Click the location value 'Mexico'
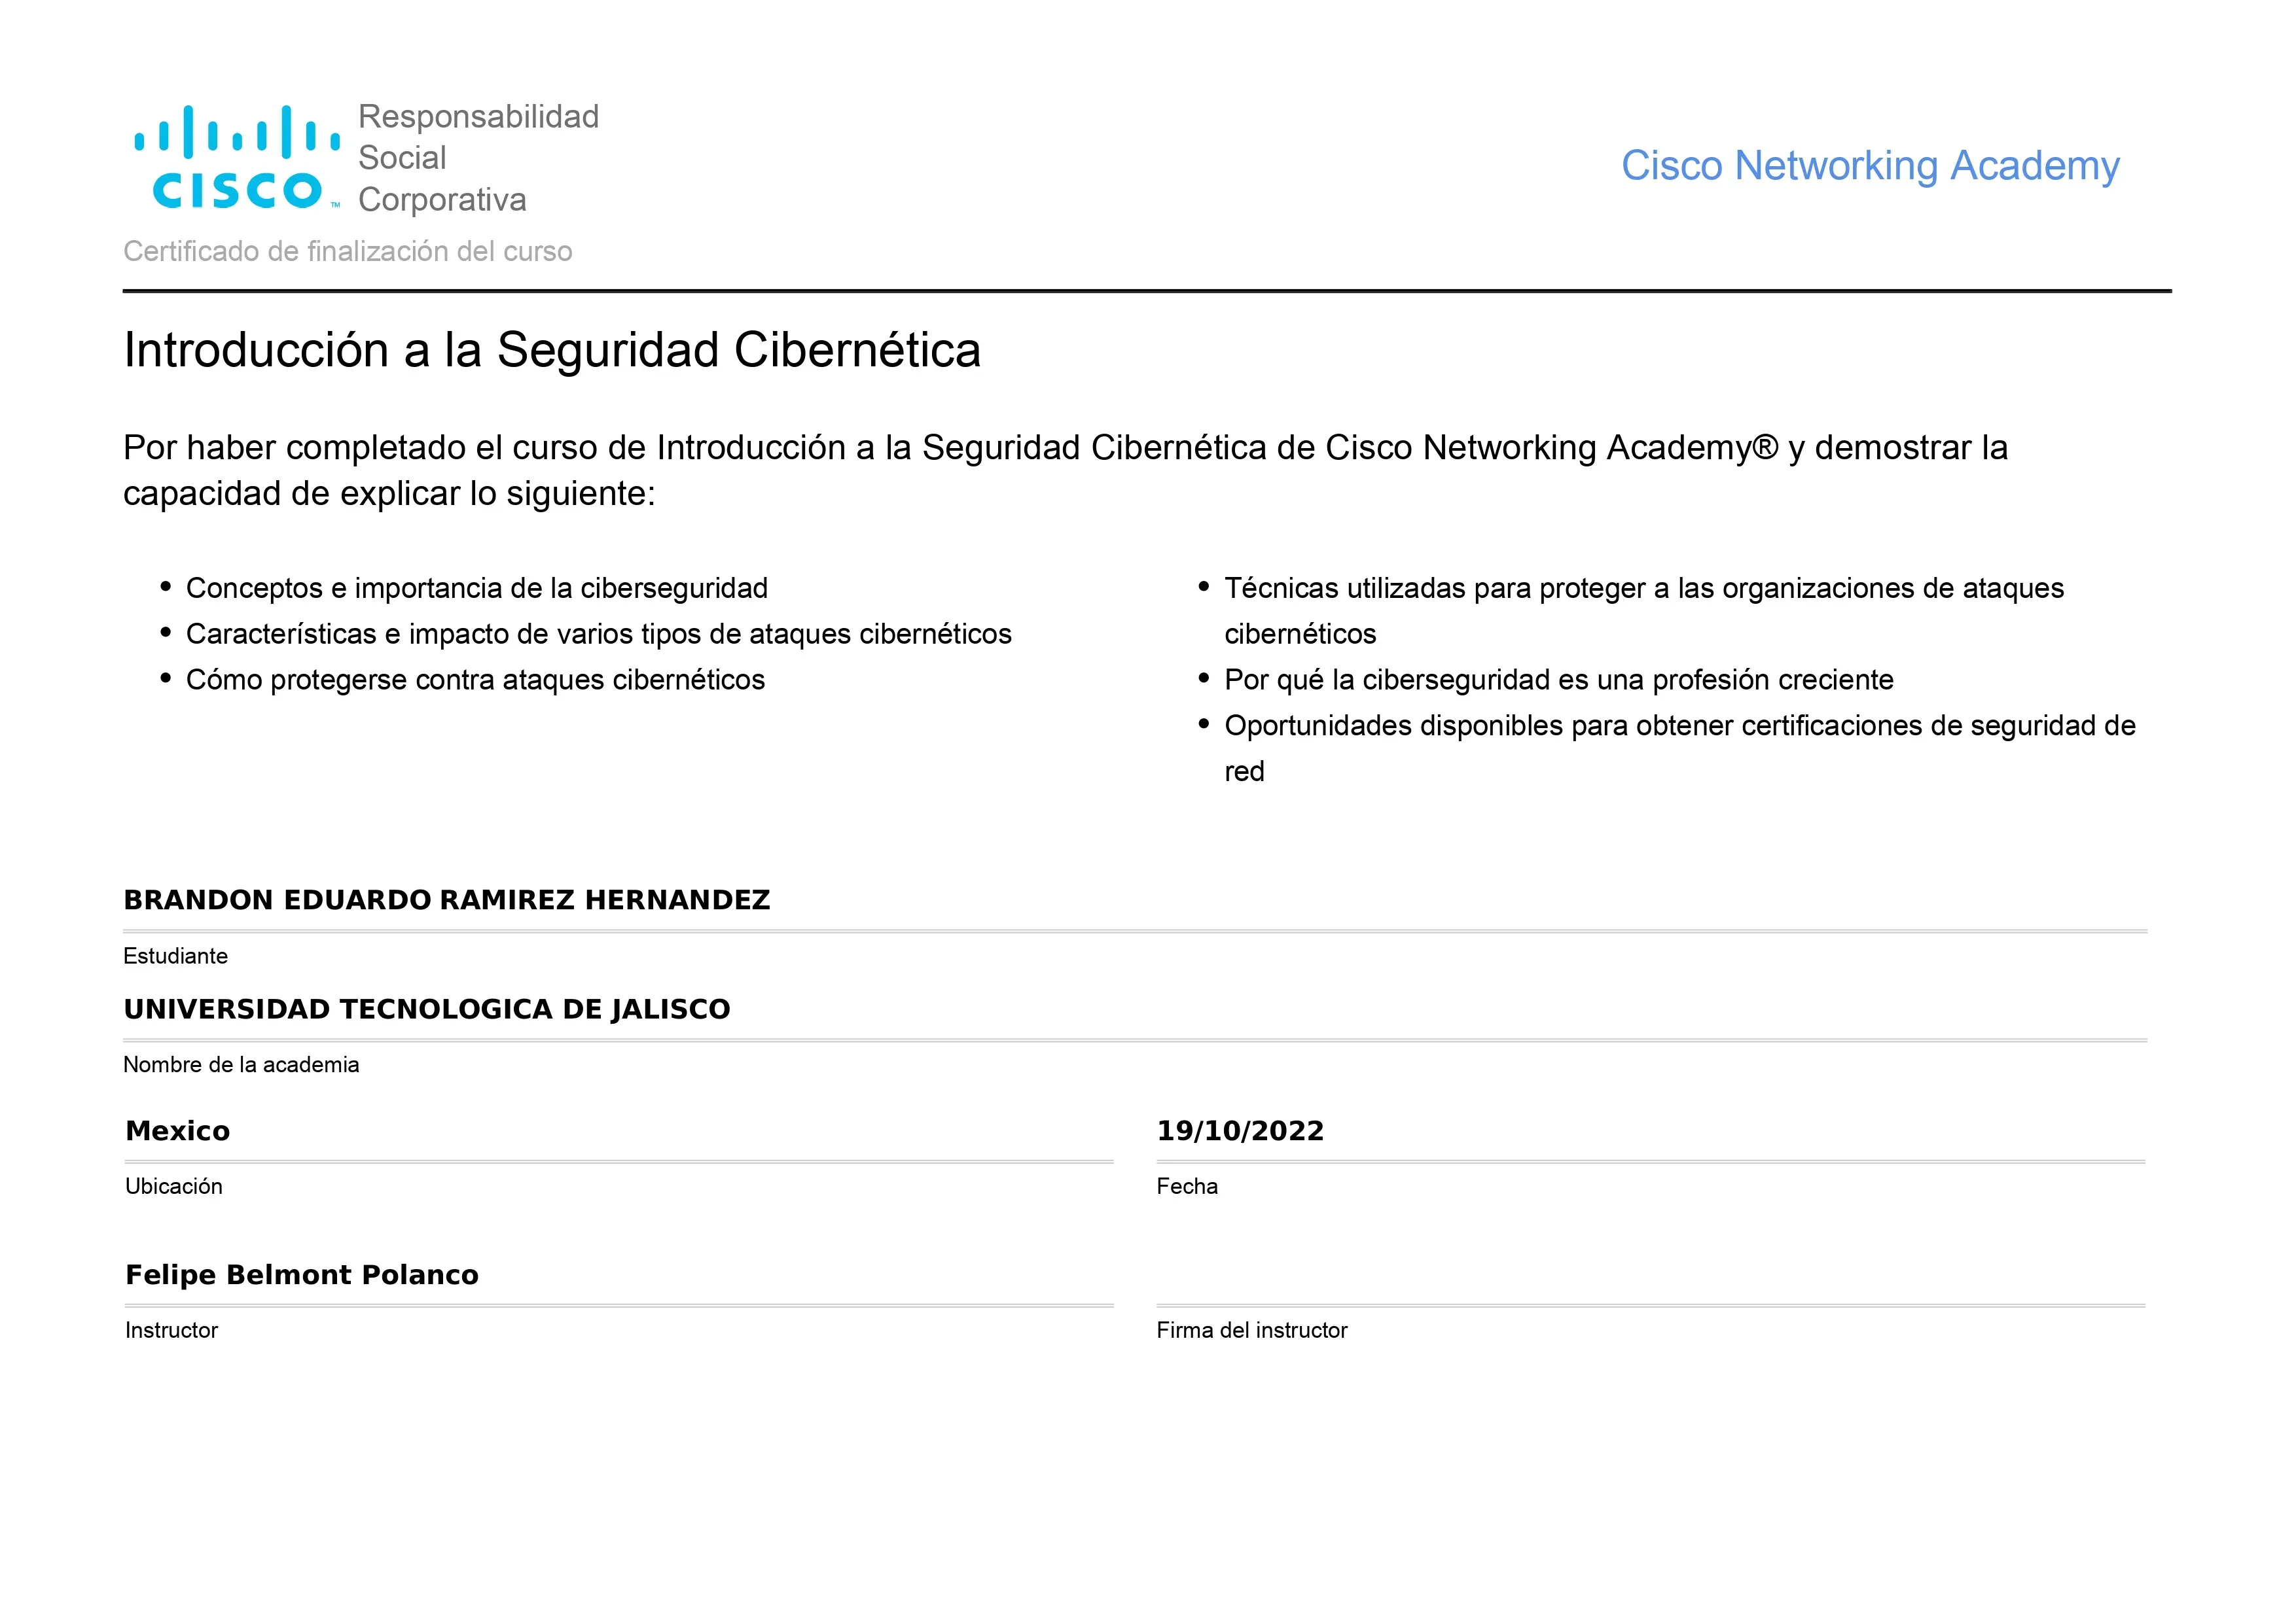Screen dimensions: 2296x1623 click(x=178, y=1131)
